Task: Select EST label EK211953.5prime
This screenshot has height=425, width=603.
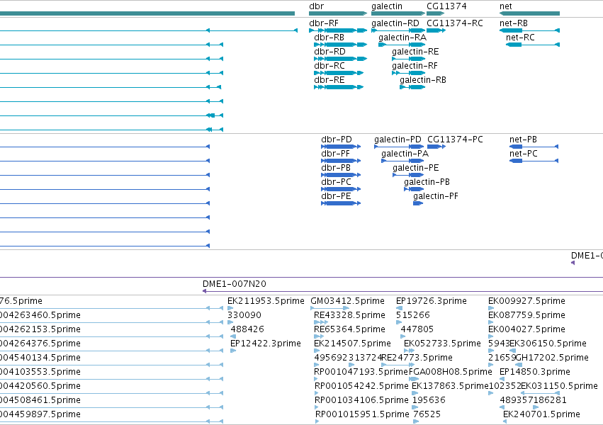Action: pyautogui.click(x=266, y=300)
